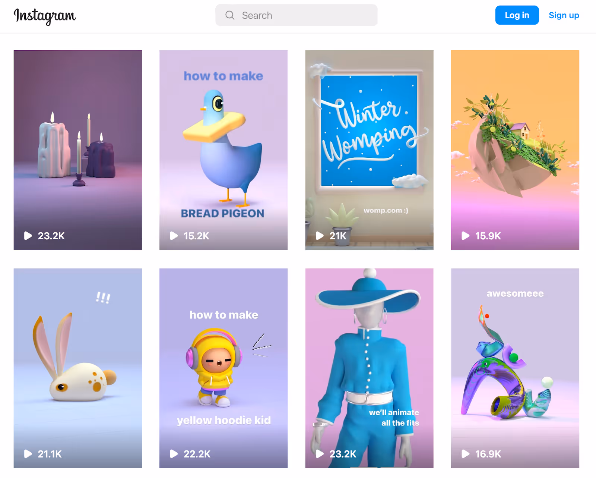Image resolution: width=596 pixels, height=478 pixels.
Task: Click play icon on yellow hoodie kid reel
Action: pos(174,454)
